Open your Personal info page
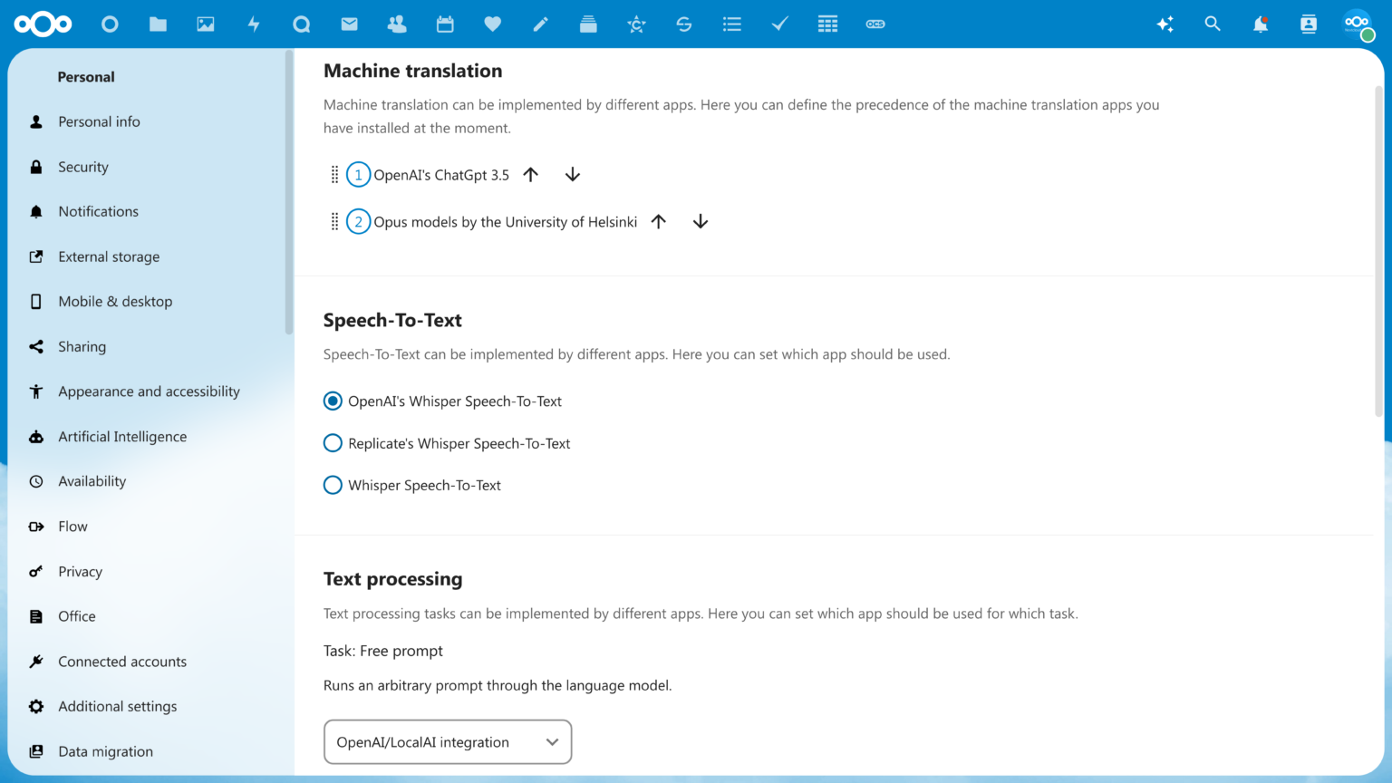 click(x=99, y=121)
